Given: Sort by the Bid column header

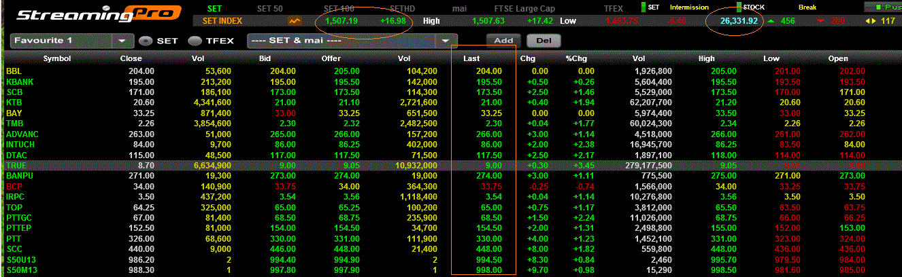Looking at the screenshot, I should 265,58.
